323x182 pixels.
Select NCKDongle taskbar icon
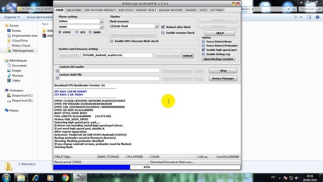click(x=80, y=177)
